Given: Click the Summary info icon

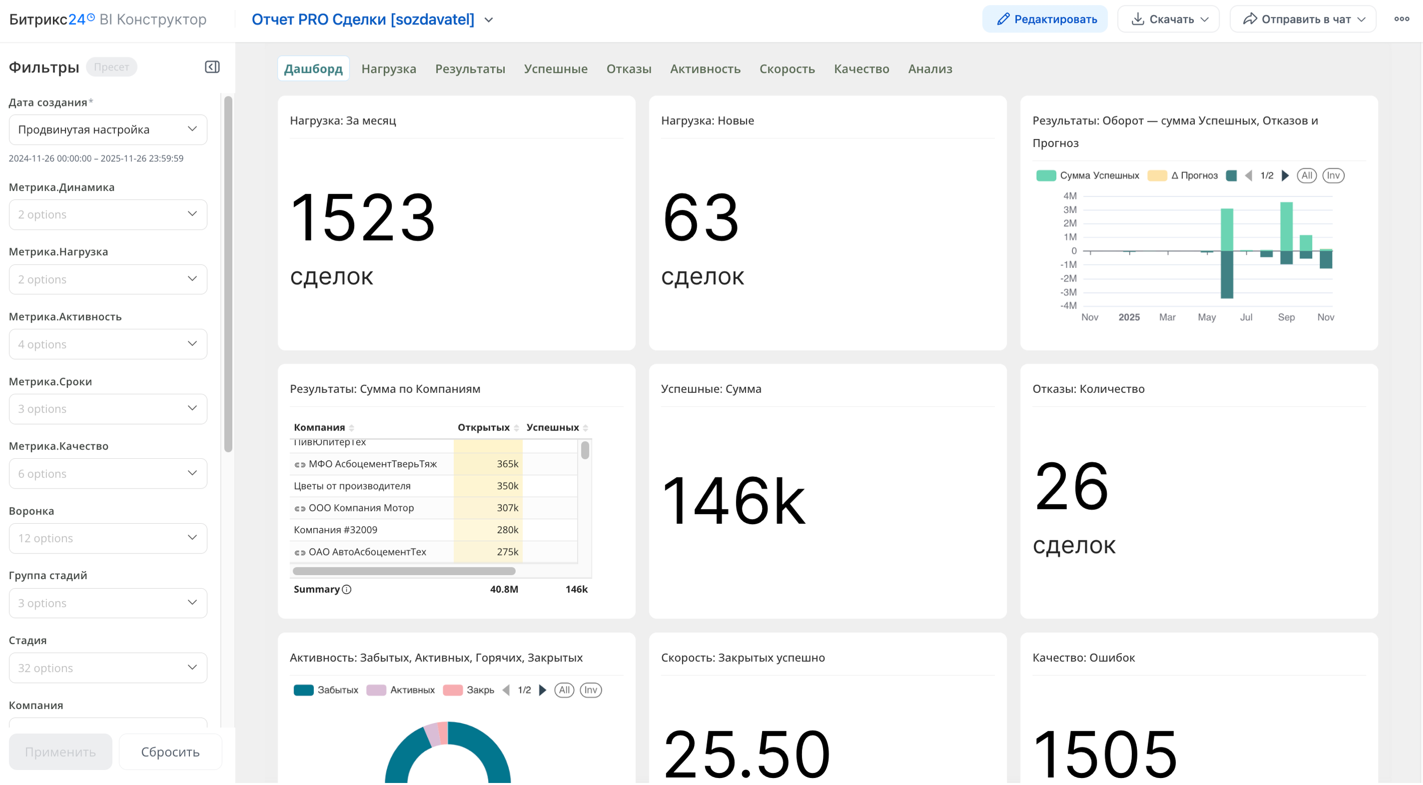Looking at the screenshot, I should 347,589.
